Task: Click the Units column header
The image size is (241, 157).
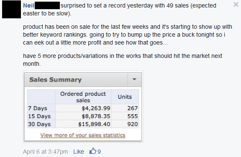Action: [125, 97]
